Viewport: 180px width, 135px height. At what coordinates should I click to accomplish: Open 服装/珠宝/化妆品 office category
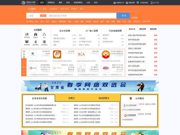click(x=59, y=38)
